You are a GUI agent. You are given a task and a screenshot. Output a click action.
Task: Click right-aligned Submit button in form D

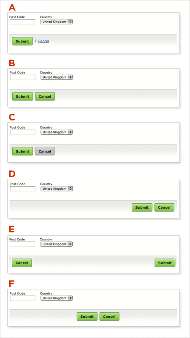(x=142, y=207)
